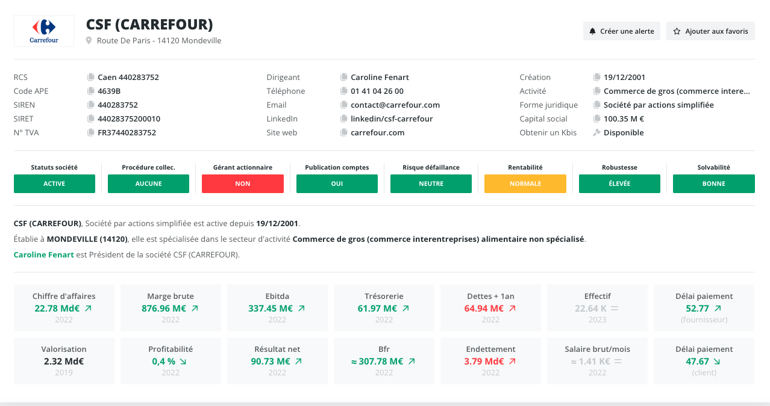Copy the Code APE 4639B
770x406 pixels.
coord(91,91)
